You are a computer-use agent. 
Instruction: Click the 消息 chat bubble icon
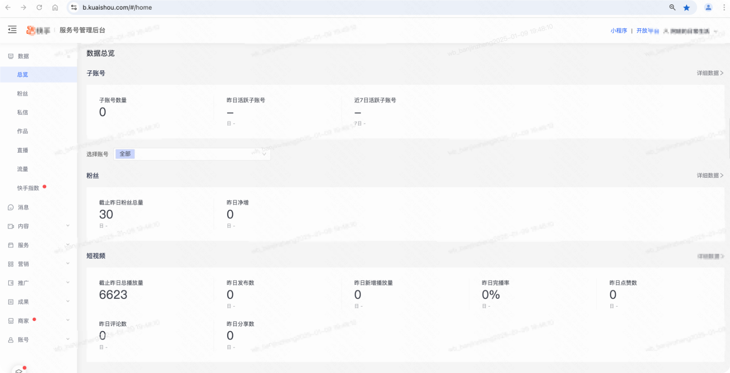click(11, 207)
